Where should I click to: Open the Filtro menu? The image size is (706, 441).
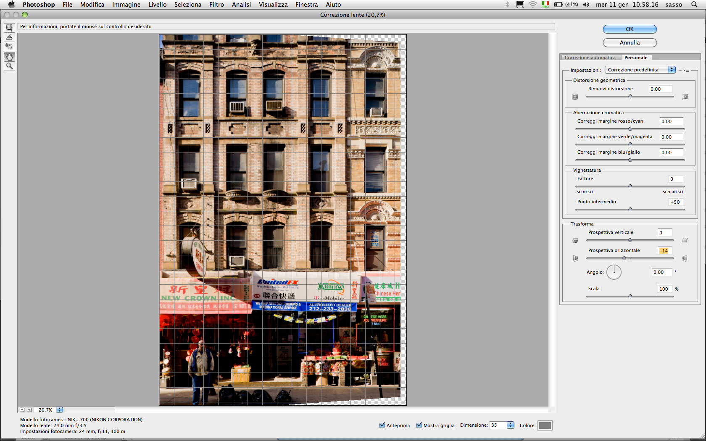click(x=217, y=4)
